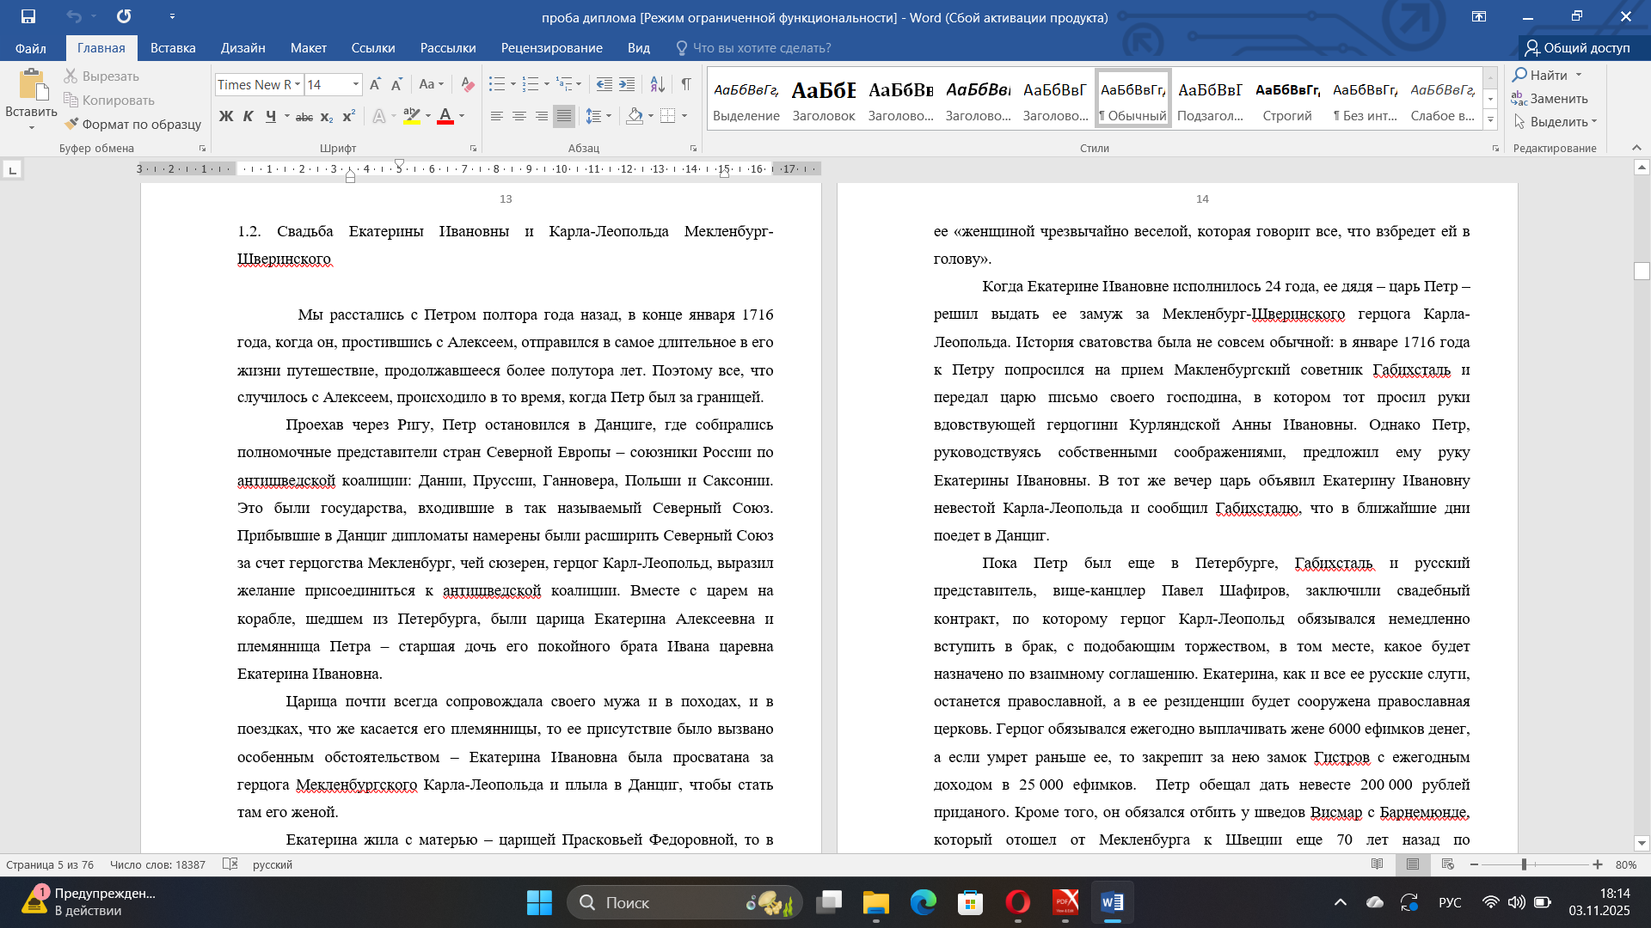Toggle superscript x² formatting
1651x928 pixels.
348,116
